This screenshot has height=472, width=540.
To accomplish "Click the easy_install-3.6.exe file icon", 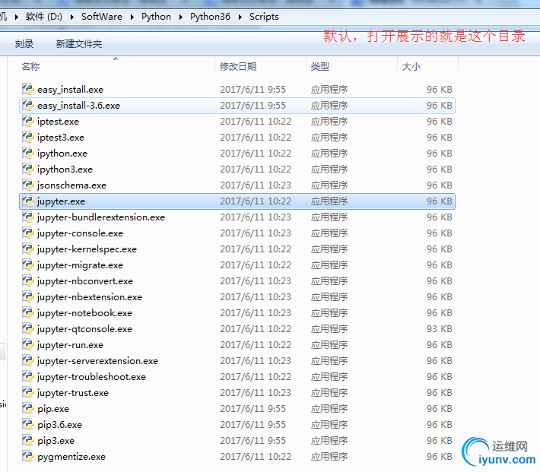I will coord(28,105).
